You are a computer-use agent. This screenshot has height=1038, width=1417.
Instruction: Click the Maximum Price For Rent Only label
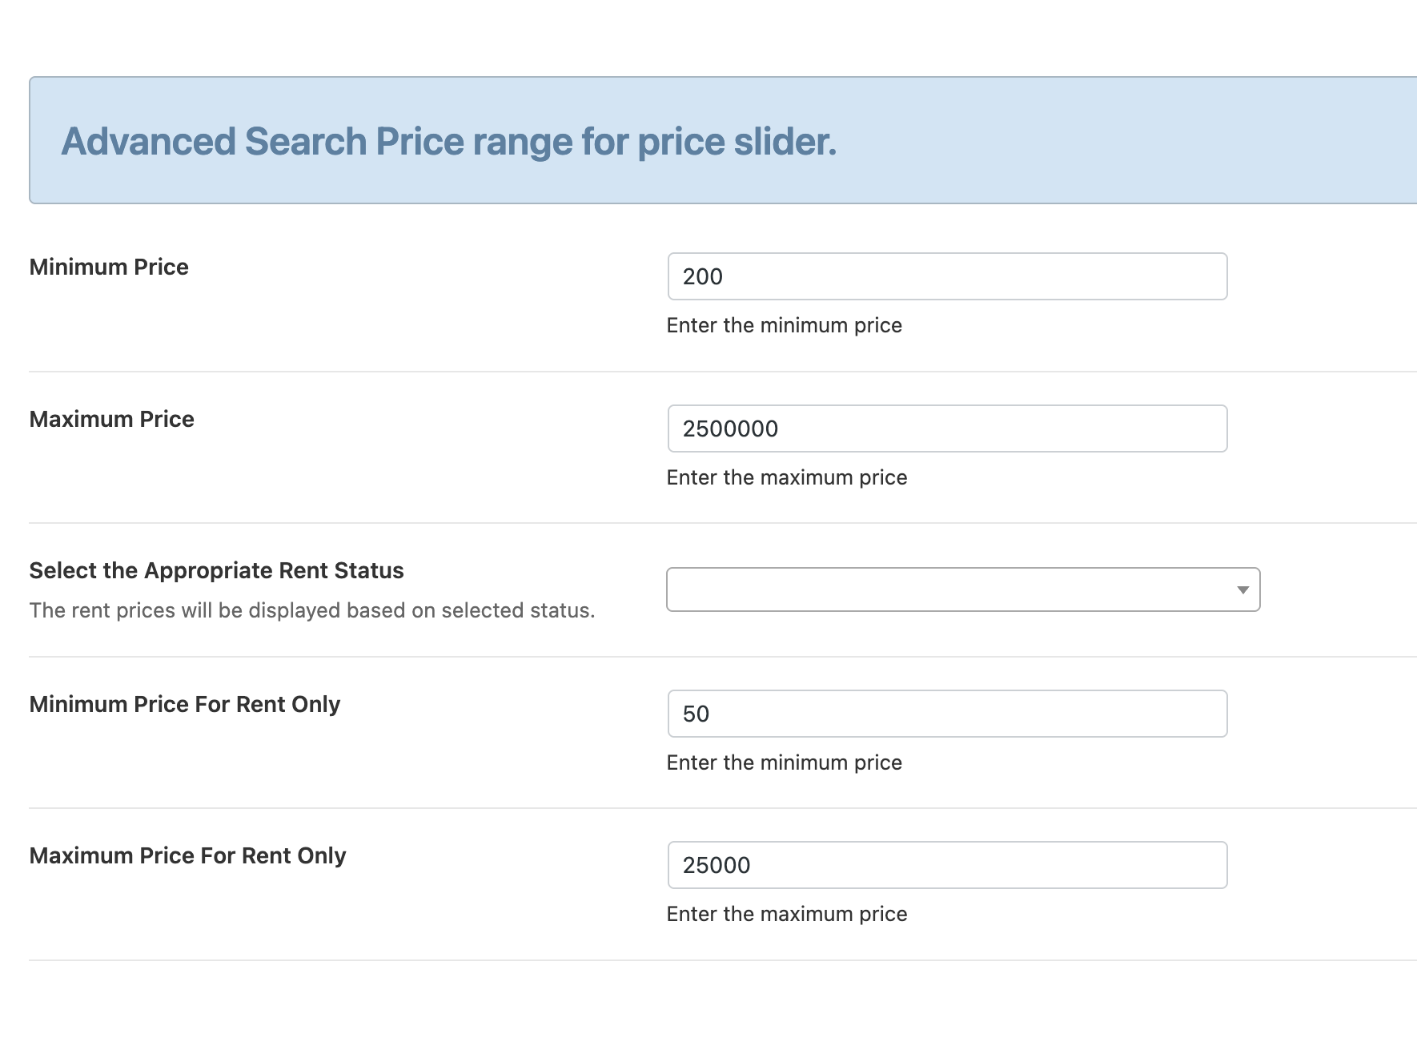(188, 855)
